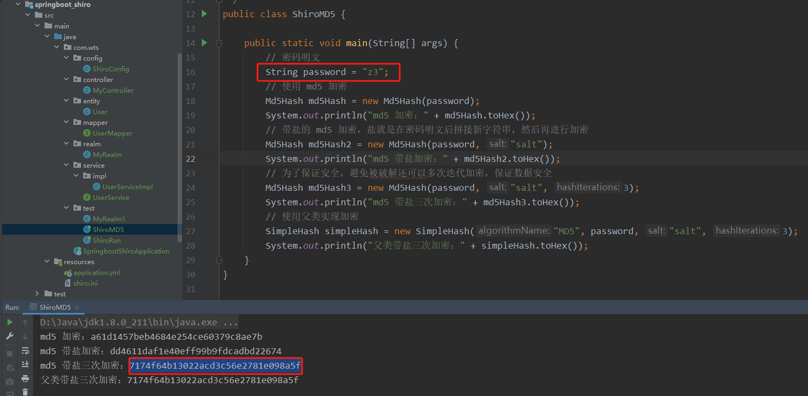The width and height of the screenshot is (808, 396).
Task: Click run gutter arrow beside class ShiroMD5
Action: coord(204,14)
